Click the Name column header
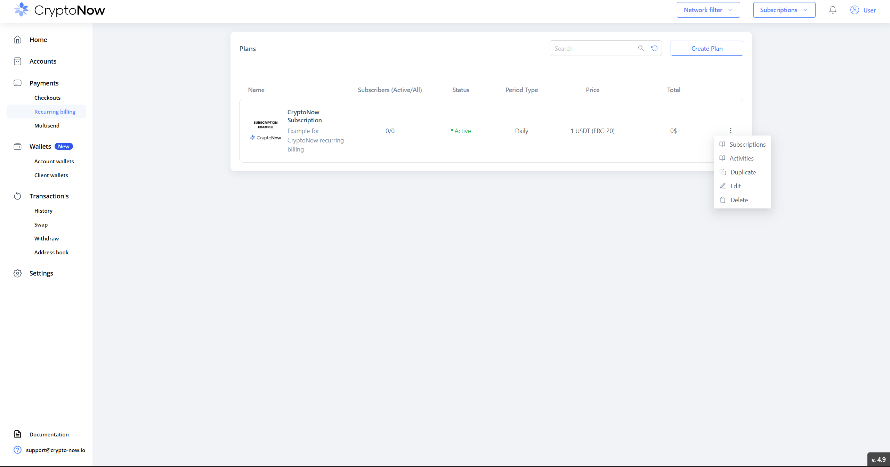 click(256, 90)
